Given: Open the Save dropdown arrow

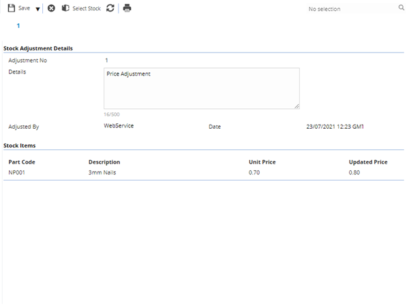Looking at the screenshot, I should pos(37,9).
